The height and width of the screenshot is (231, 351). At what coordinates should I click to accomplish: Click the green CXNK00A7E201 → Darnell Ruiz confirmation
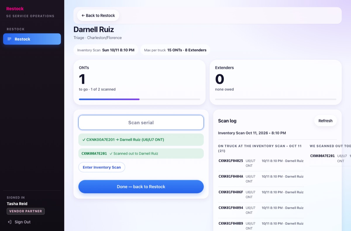(141, 139)
